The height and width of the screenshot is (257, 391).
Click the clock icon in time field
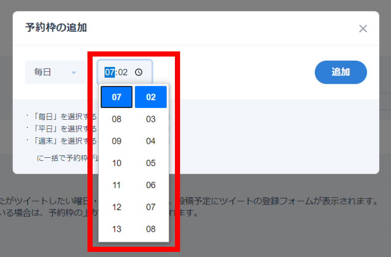click(x=138, y=72)
